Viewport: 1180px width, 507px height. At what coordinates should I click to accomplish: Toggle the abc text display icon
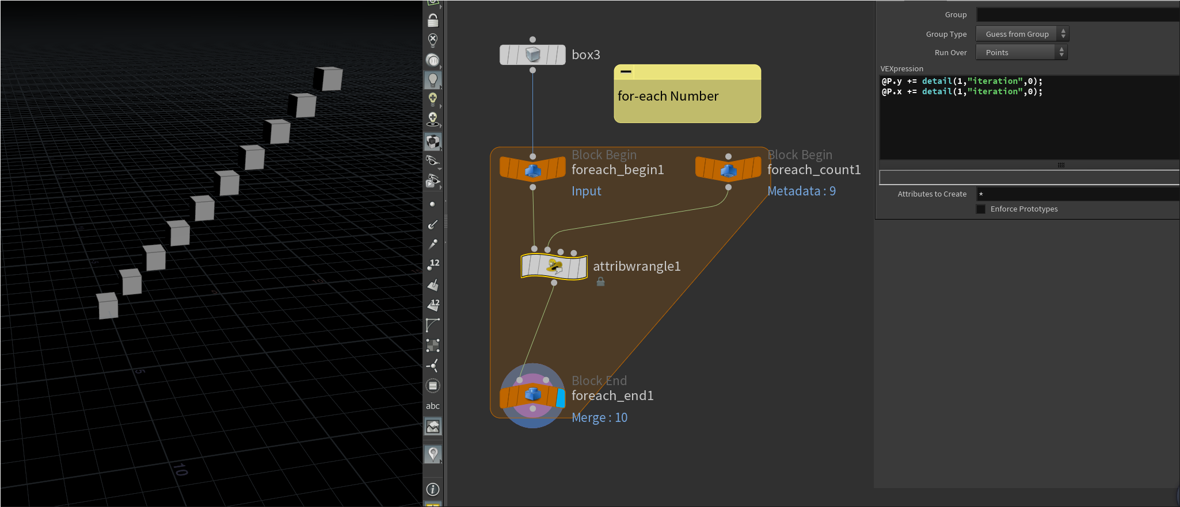point(433,406)
